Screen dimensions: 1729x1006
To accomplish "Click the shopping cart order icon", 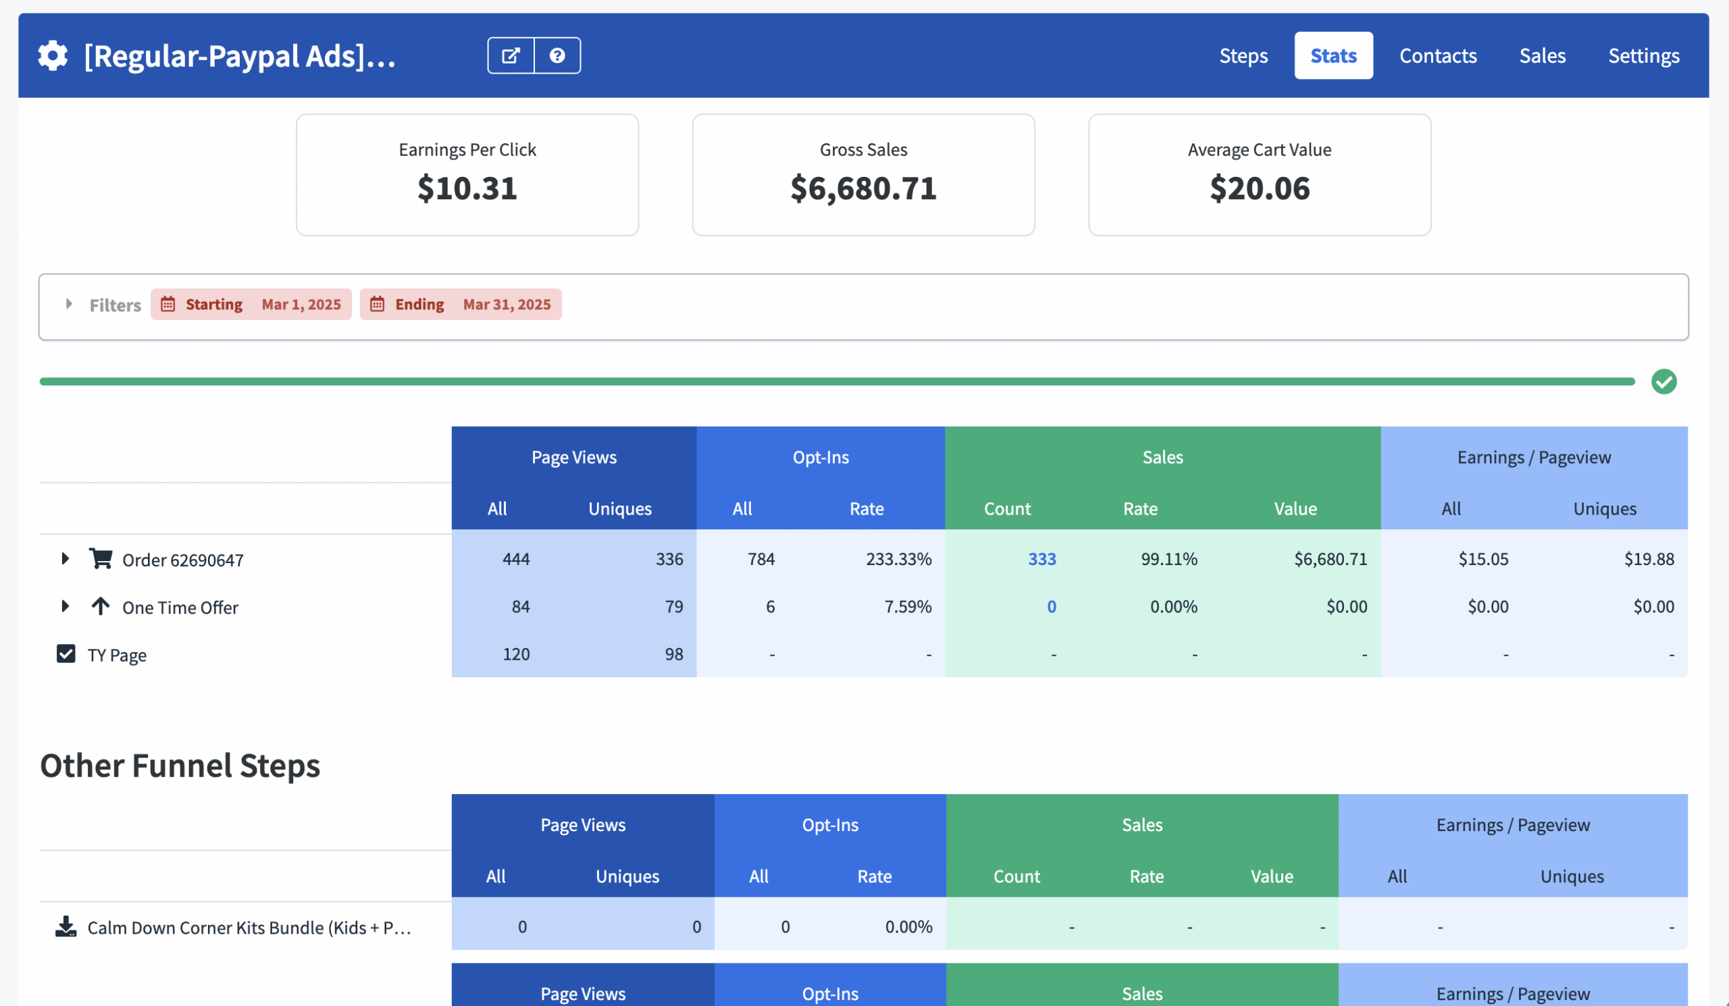I will (x=101, y=559).
